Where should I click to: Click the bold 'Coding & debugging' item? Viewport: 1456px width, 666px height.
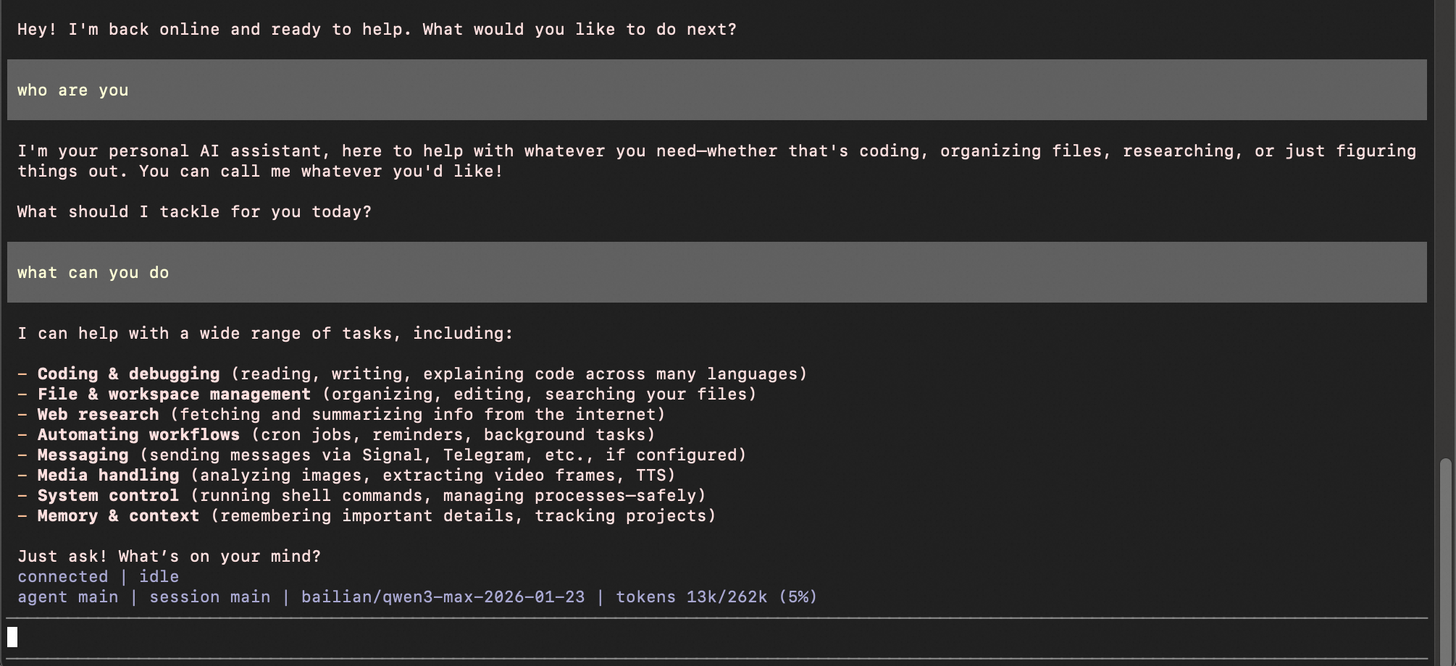pyautogui.click(x=128, y=374)
